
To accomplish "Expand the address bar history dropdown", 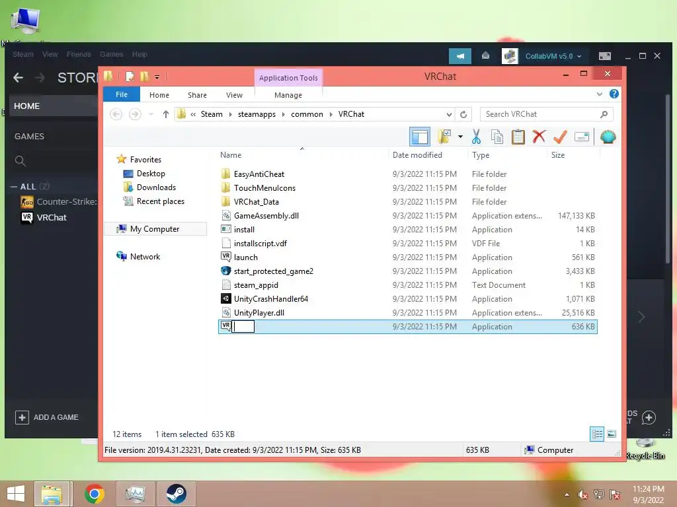I will (449, 114).
